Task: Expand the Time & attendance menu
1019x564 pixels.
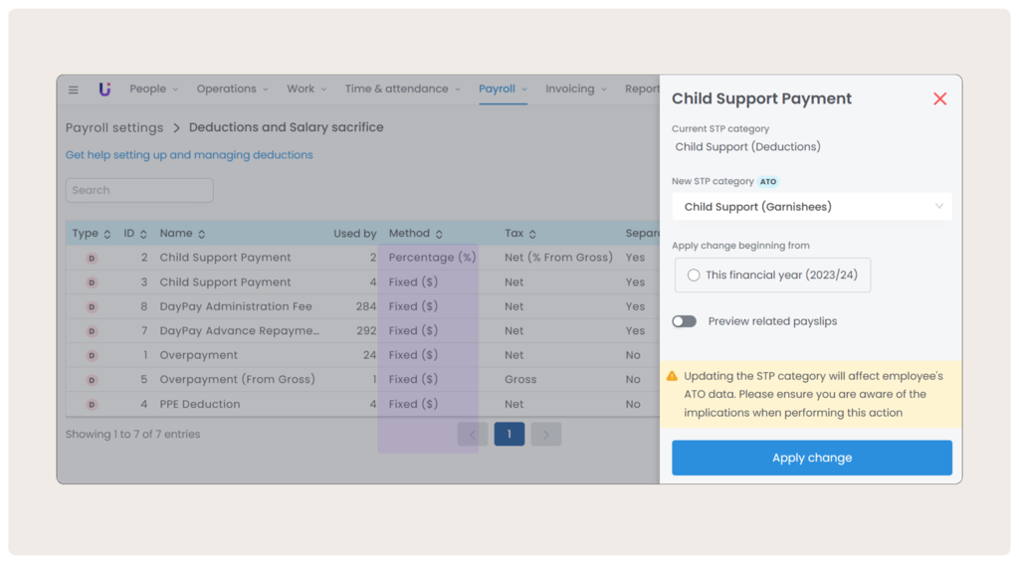Action: [x=402, y=90]
